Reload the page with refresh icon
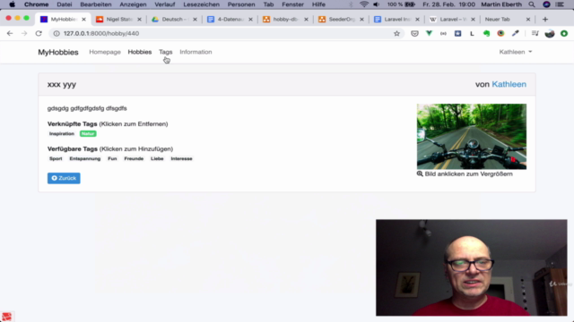The width and height of the screenshot is (574, 322). tap(39, 33)
